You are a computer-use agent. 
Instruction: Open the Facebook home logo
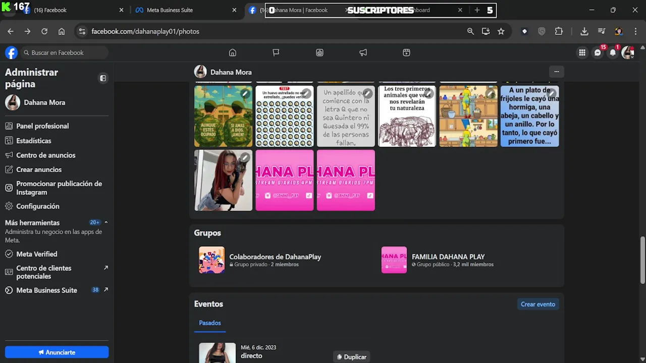(11, 52)
